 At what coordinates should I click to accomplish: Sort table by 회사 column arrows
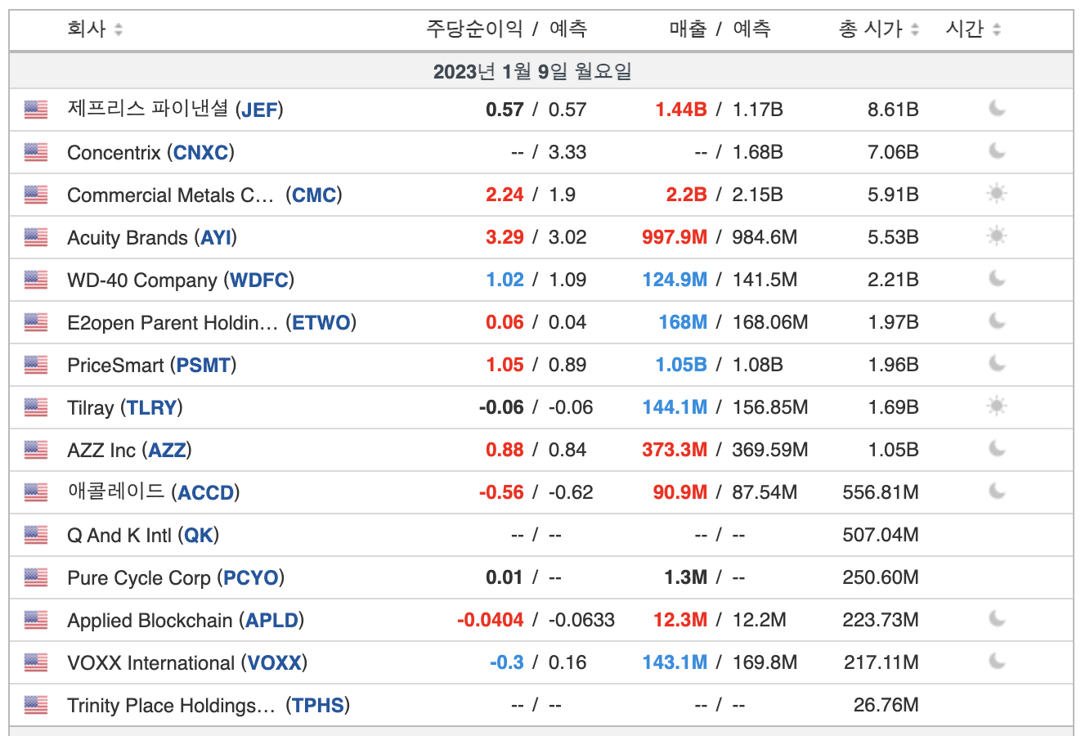point(119,29)
